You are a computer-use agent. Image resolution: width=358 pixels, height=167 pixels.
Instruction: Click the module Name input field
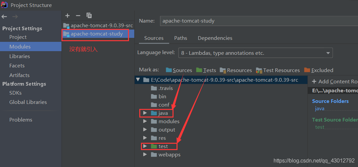tap(259, 21)
